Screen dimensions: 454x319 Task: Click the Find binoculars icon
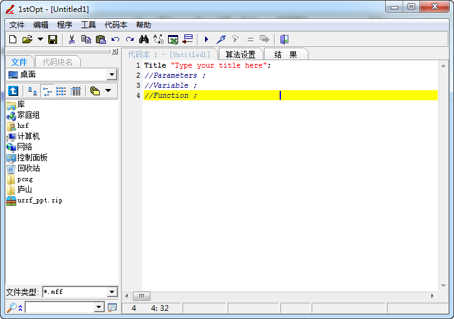tap(144, 39)
